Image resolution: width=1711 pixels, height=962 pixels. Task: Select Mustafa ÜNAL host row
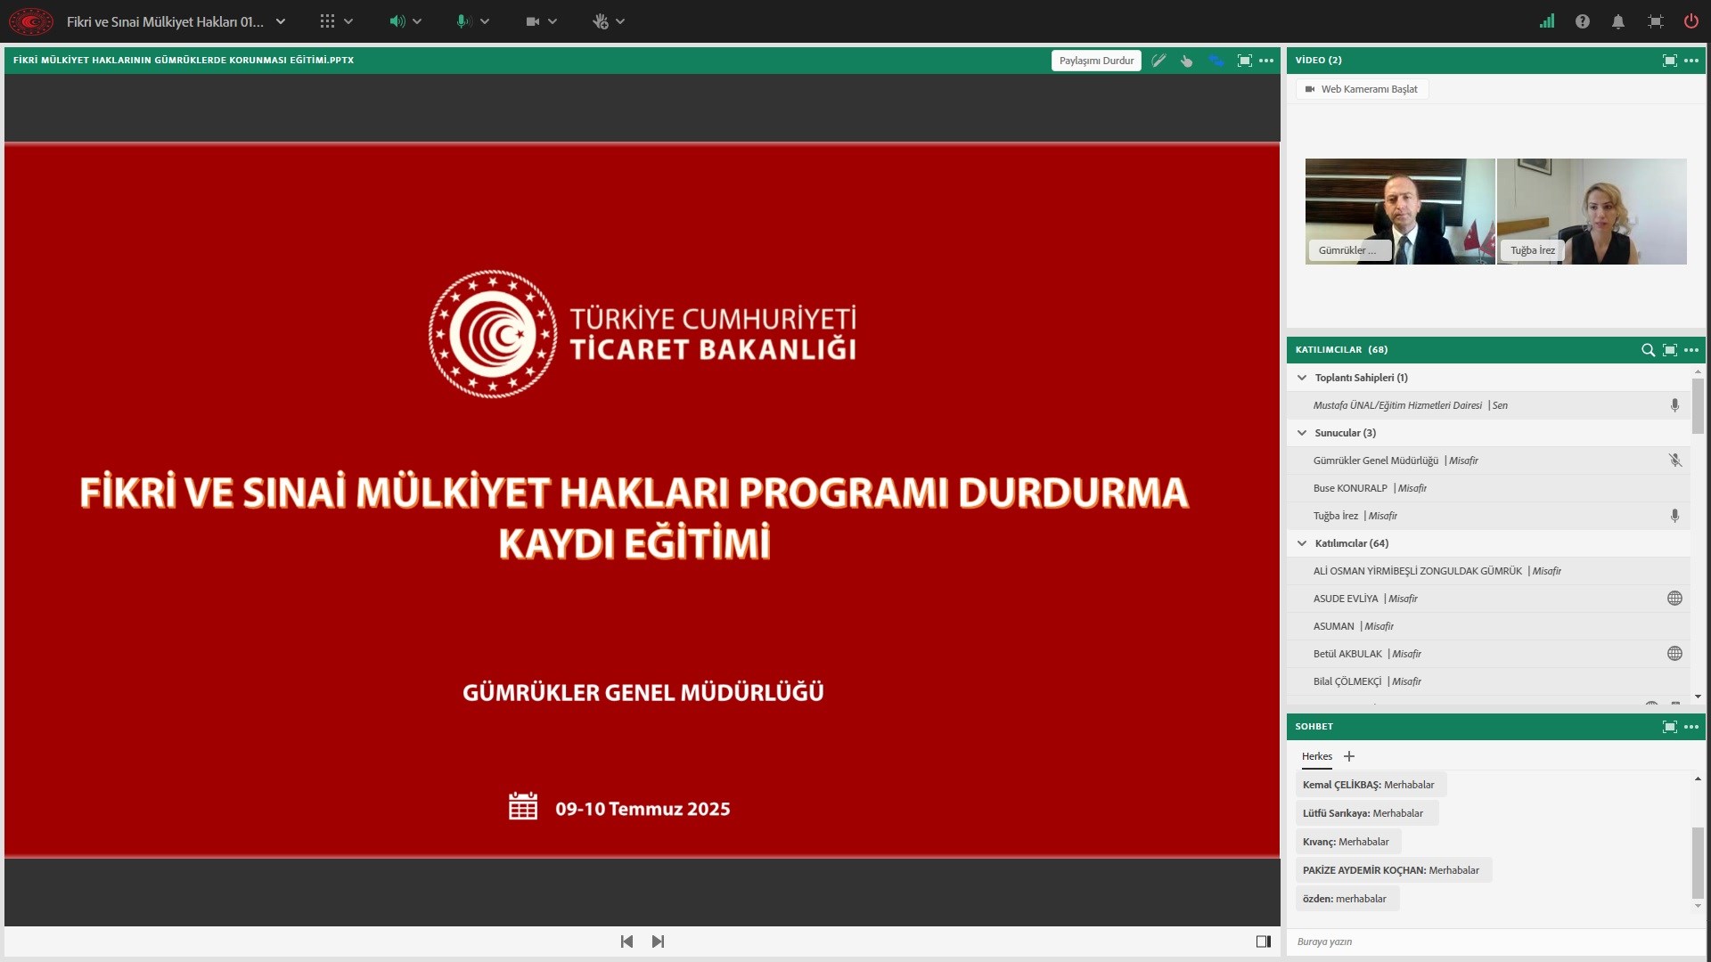[1489, 405]
